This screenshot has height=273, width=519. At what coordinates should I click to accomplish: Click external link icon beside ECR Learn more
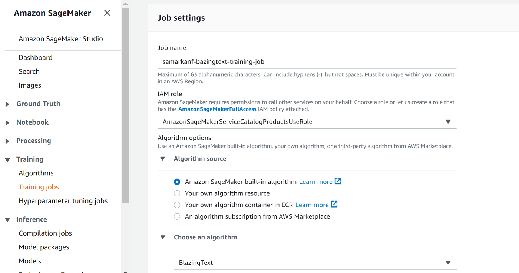click(334, 204)
